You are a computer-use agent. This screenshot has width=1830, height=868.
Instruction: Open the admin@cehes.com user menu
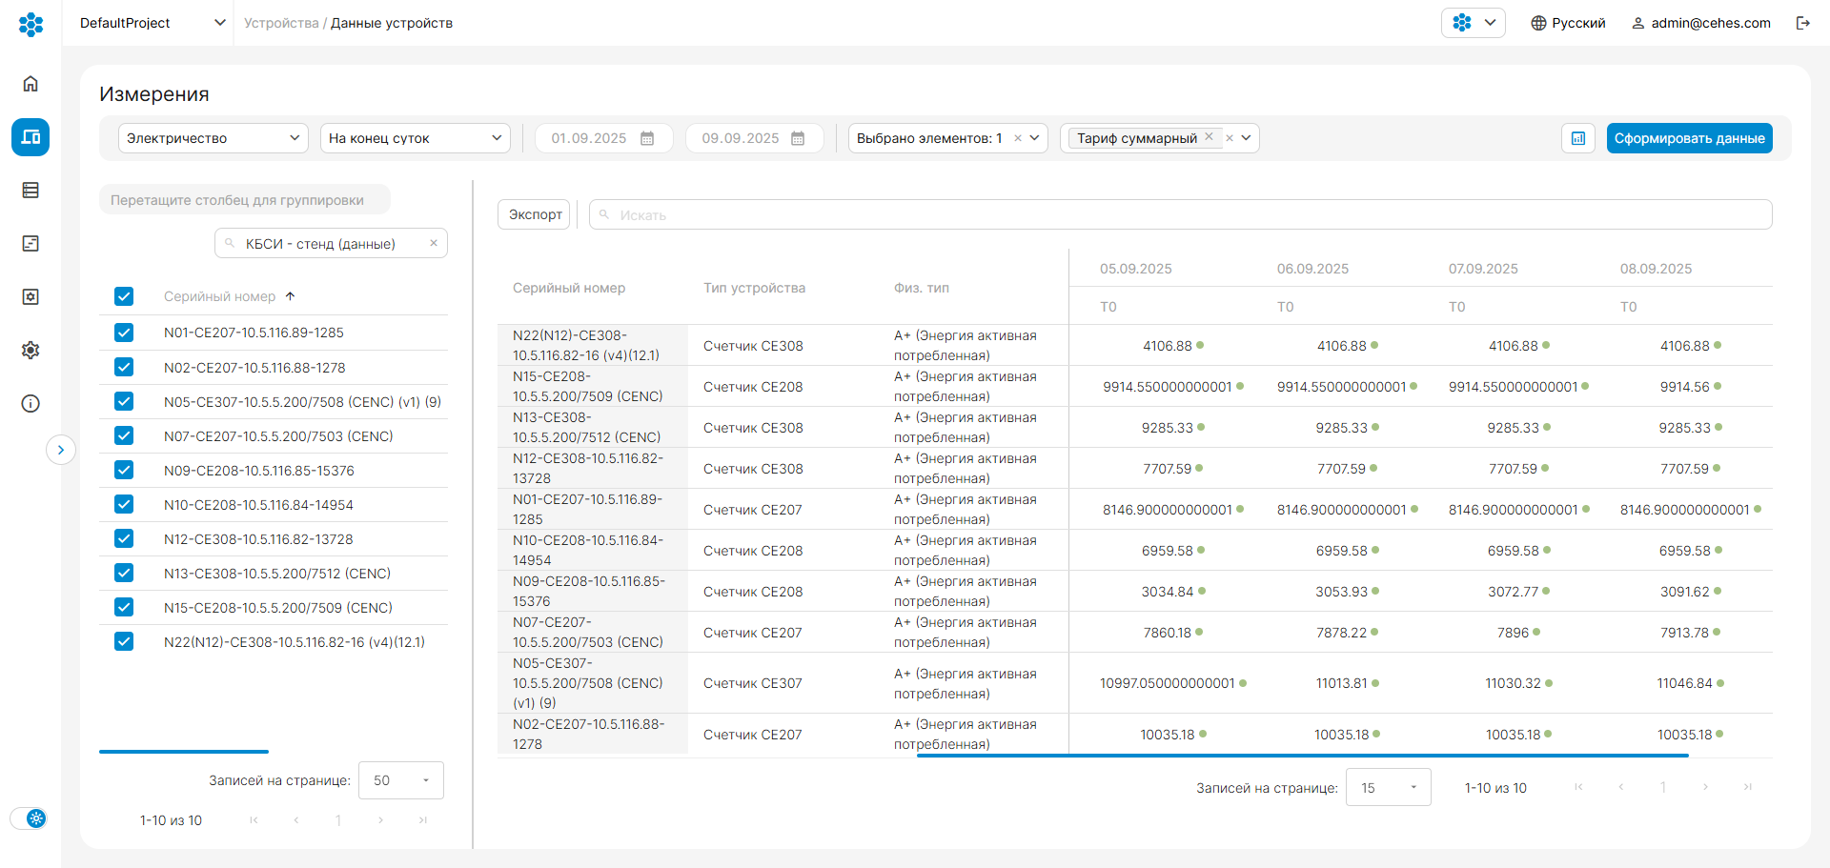coord(1701,23)
